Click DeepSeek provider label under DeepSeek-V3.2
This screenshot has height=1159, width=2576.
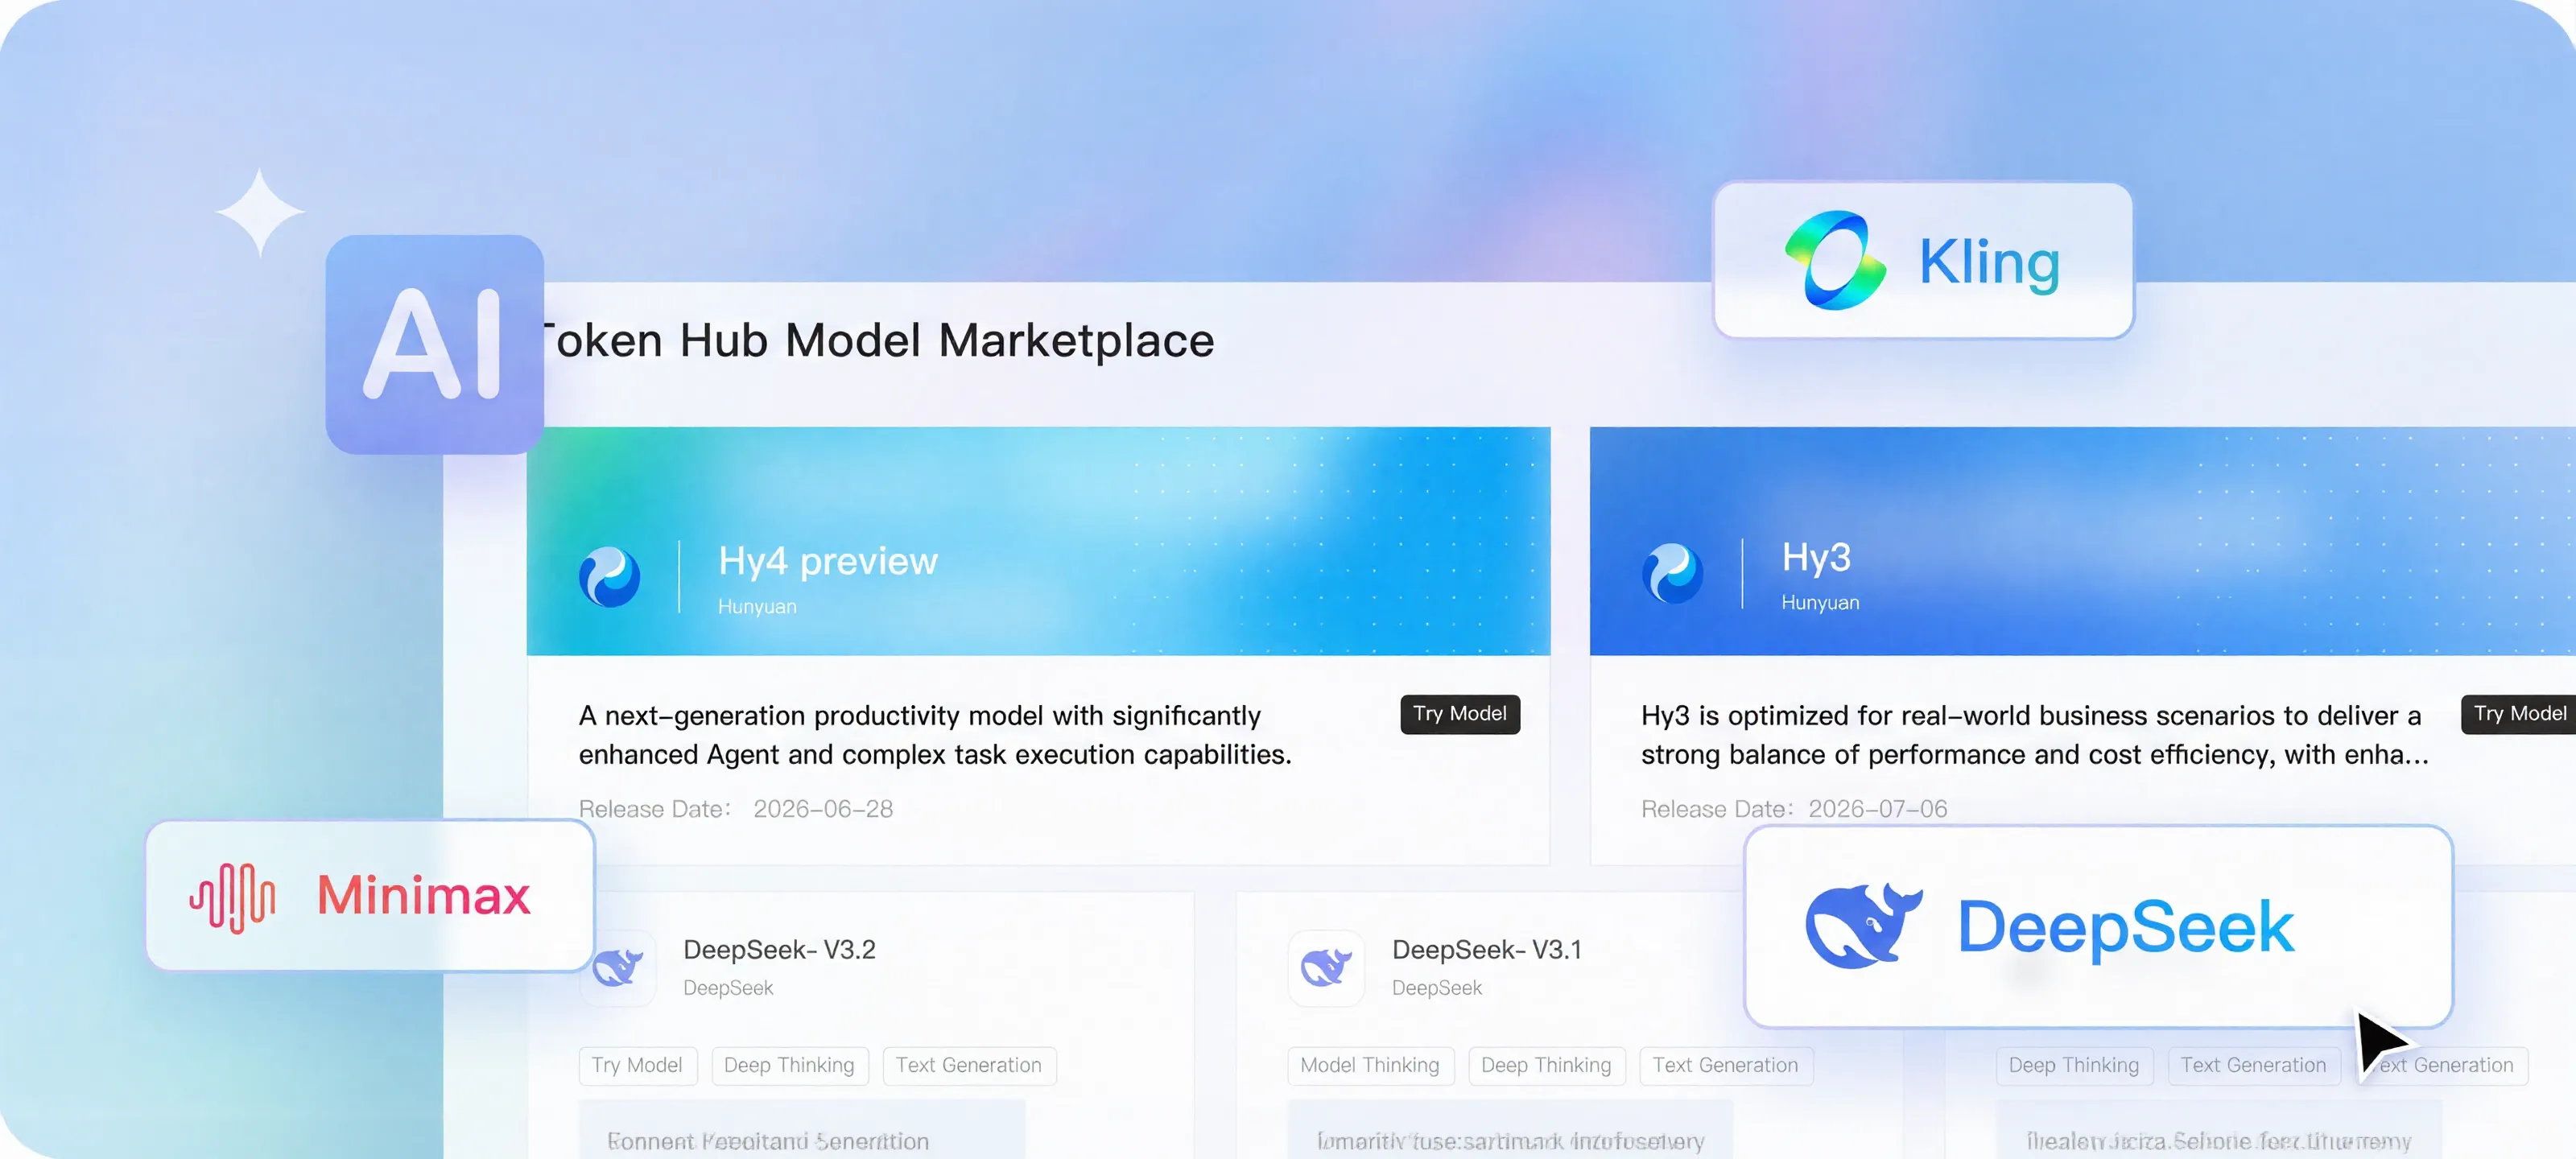pos(728,988)
